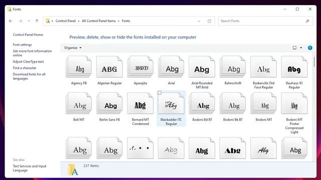Image resolution: width=321 pixels, height=180 pixels.
Task: Select the Arial font icon
Action: (x=171, y=67)
